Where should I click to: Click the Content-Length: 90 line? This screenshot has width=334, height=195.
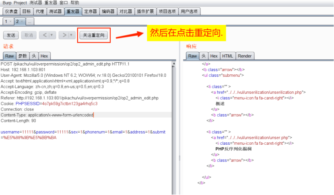pyautogui.click(x=19, y=121)
